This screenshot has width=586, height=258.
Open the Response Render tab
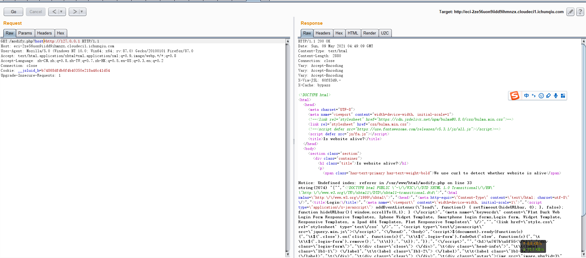click(369, 33)
